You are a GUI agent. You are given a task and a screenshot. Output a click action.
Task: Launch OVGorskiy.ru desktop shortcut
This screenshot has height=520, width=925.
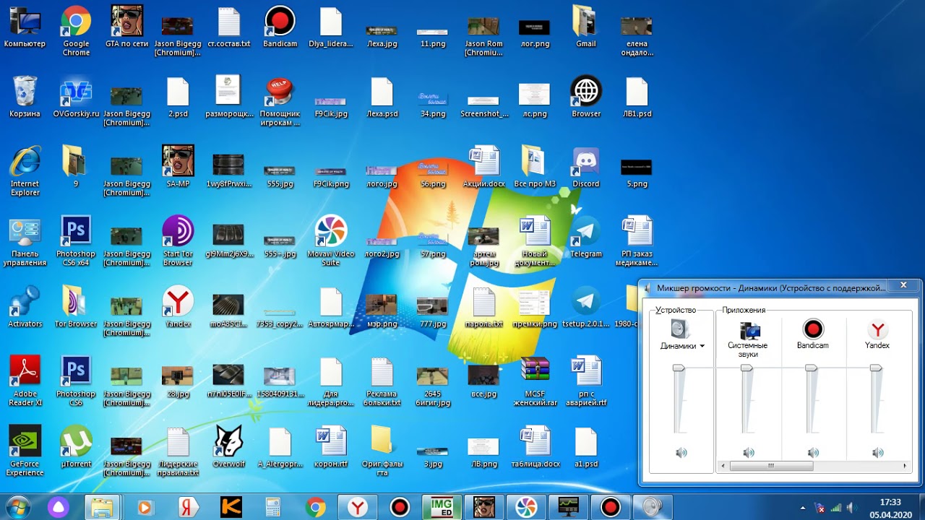(76, 97)
